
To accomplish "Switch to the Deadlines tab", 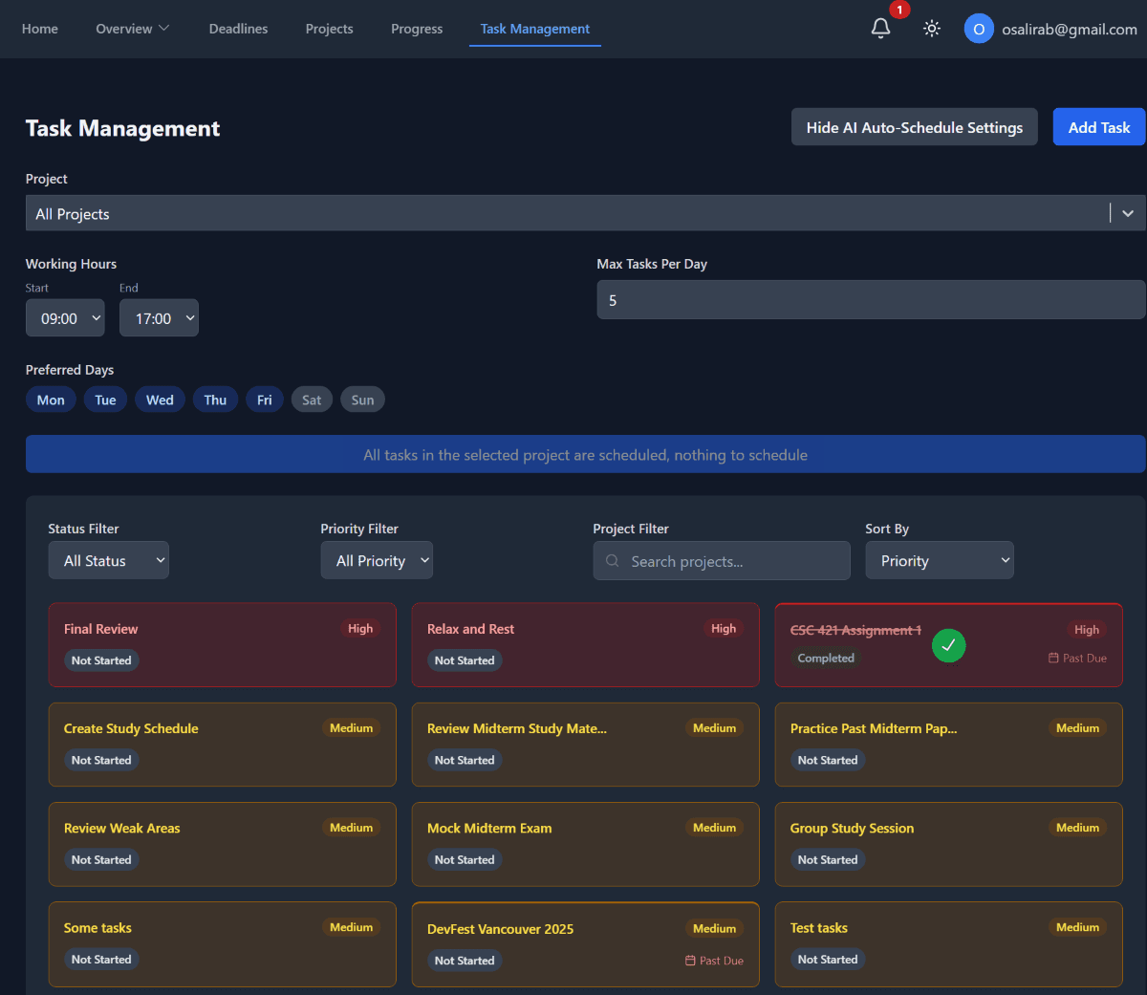I will click(x=238, y=29).
